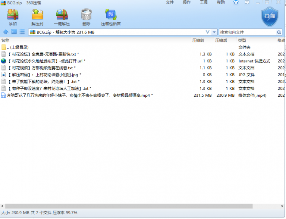Click the 添加 (Add) toolbar icon
This screenshot has width=286, height=219.
pyautogui.click(x=13, y=17)
